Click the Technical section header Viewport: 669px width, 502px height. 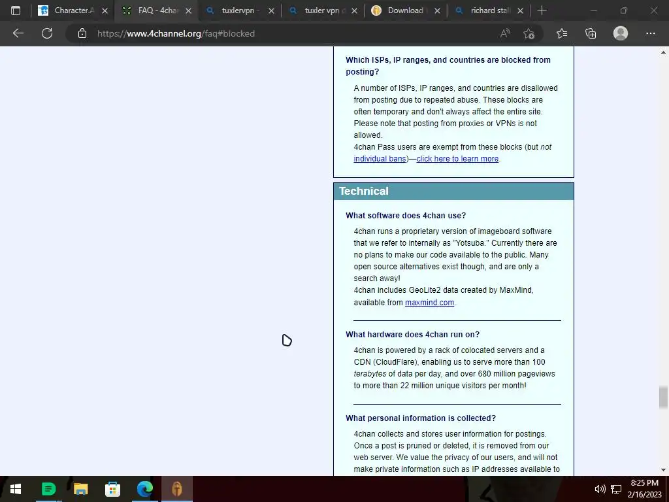point(453,192)
